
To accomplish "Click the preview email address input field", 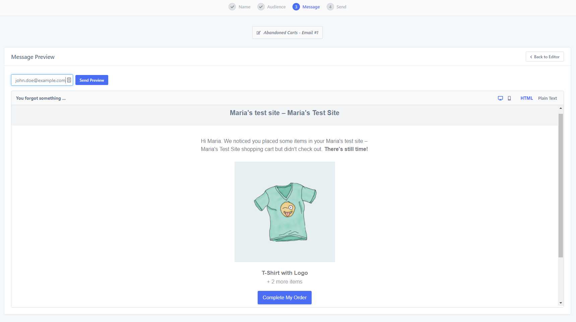I will (x=42, y=80).
